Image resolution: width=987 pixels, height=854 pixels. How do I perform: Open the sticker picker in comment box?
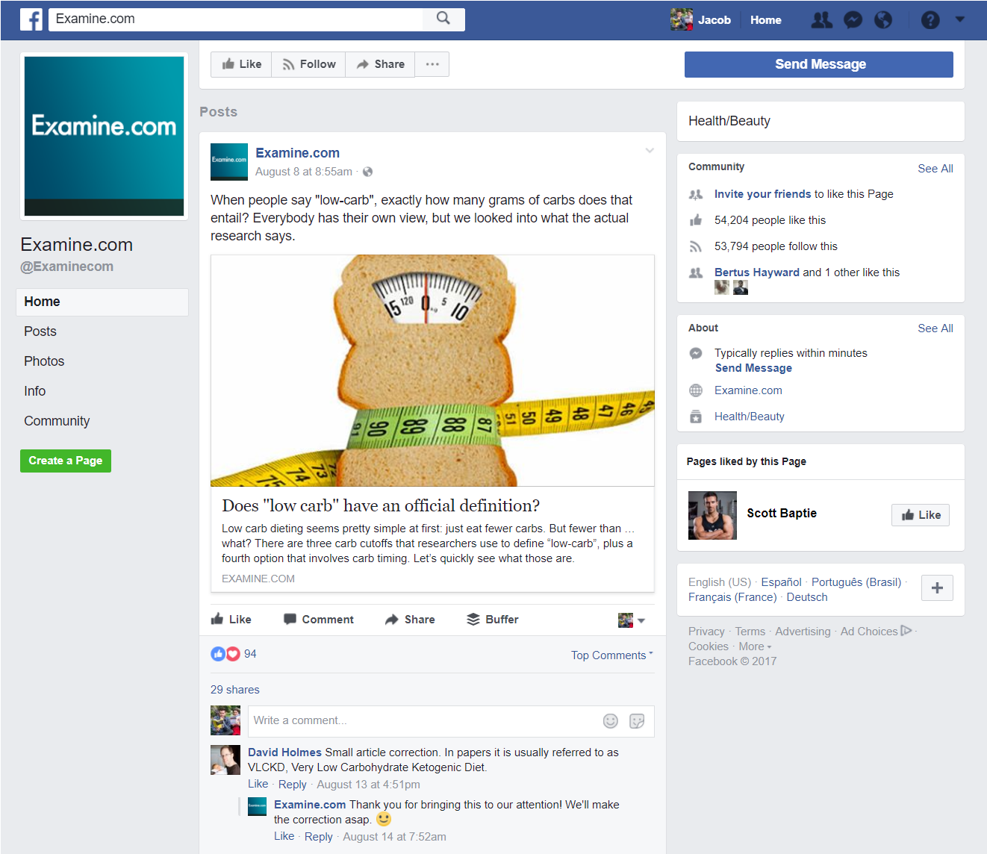tap(637, 720)
